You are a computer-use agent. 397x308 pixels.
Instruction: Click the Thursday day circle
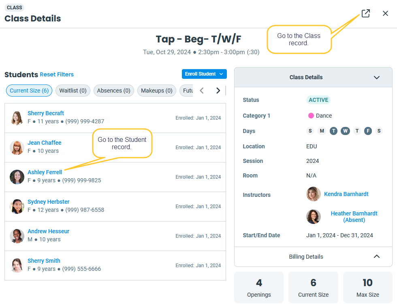pyautogui.click(x=357, y=131)
